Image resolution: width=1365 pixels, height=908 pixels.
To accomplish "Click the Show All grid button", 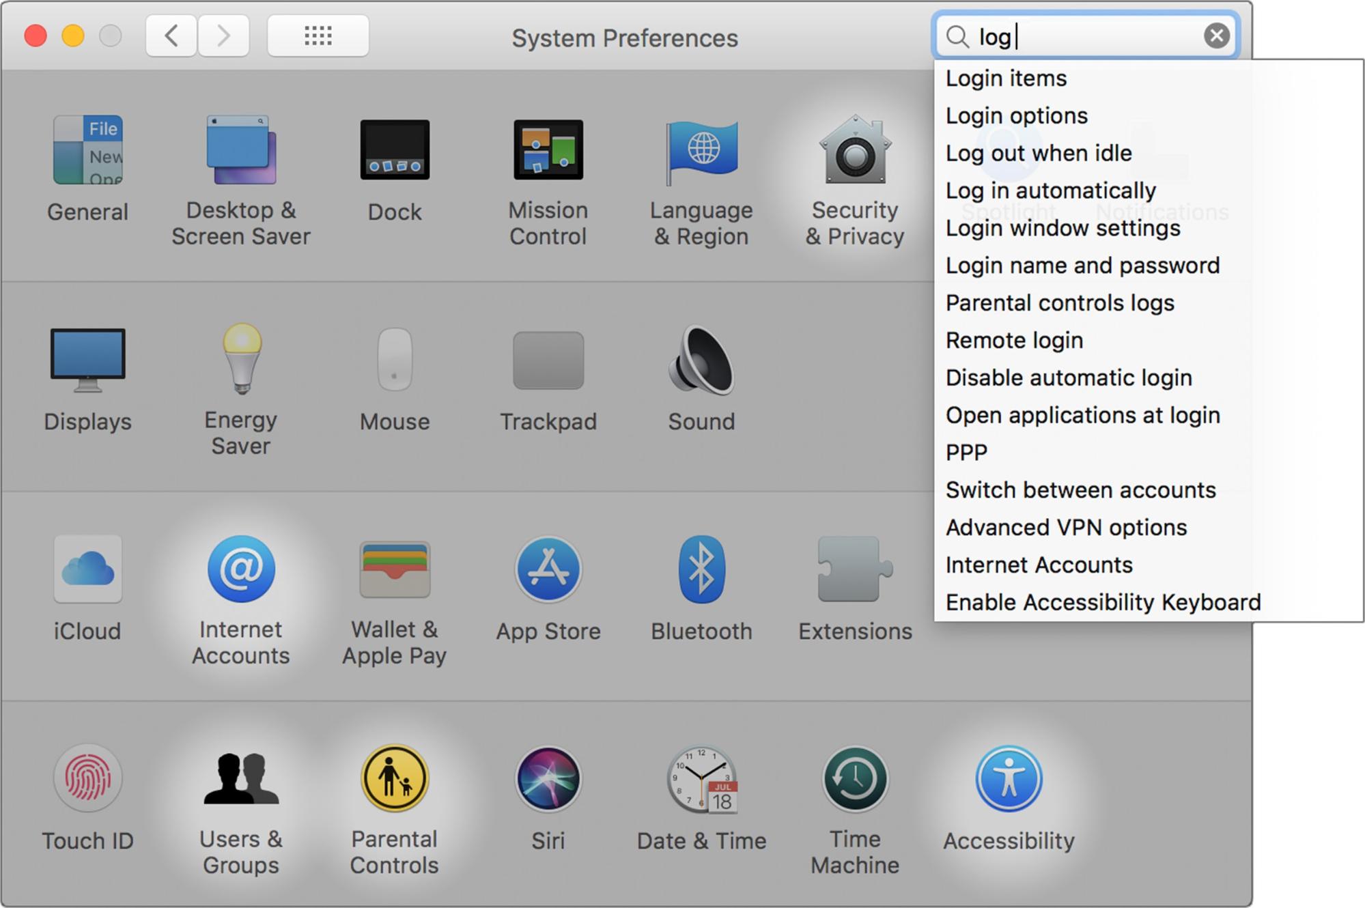I will [x=318, y=36].
